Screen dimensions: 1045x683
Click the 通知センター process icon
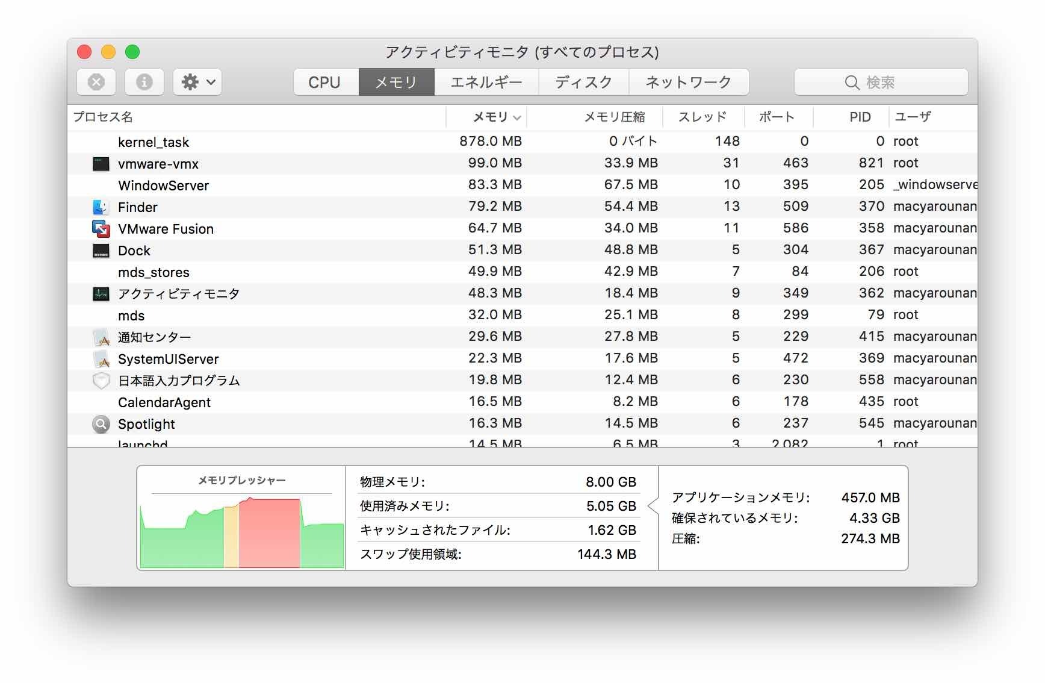[101, 337]
